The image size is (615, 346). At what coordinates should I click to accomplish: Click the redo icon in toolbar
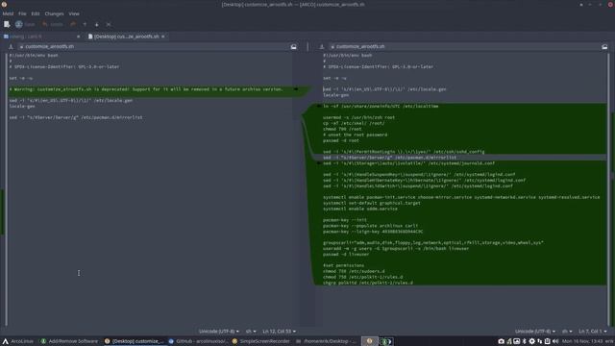pos(73,24)
